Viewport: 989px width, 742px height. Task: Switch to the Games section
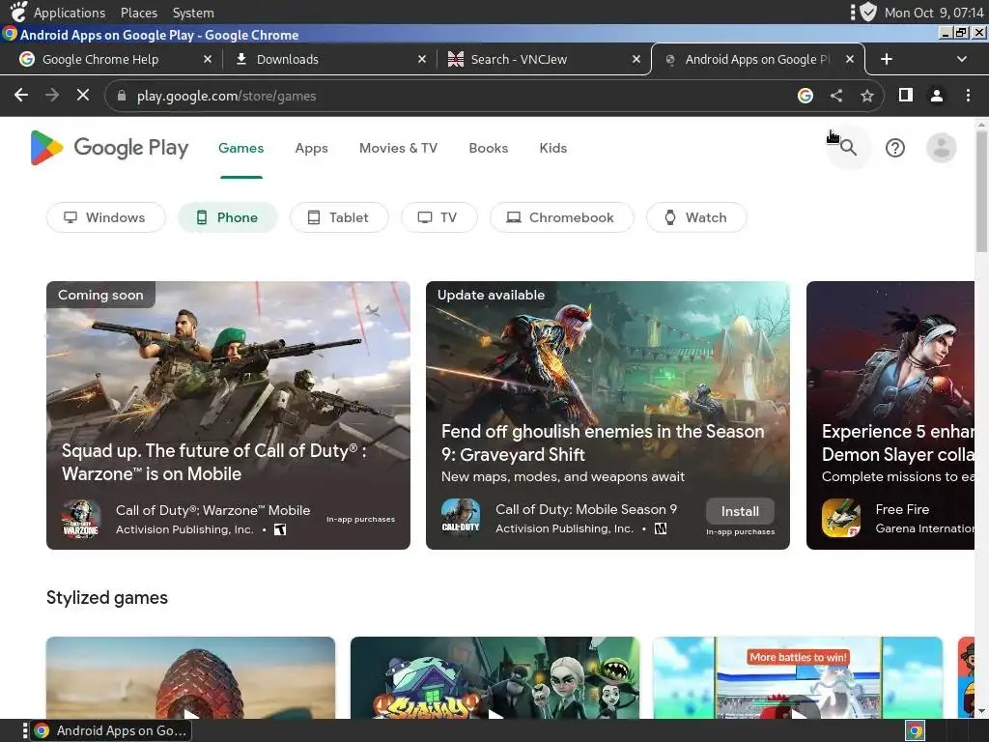[240, 148]
